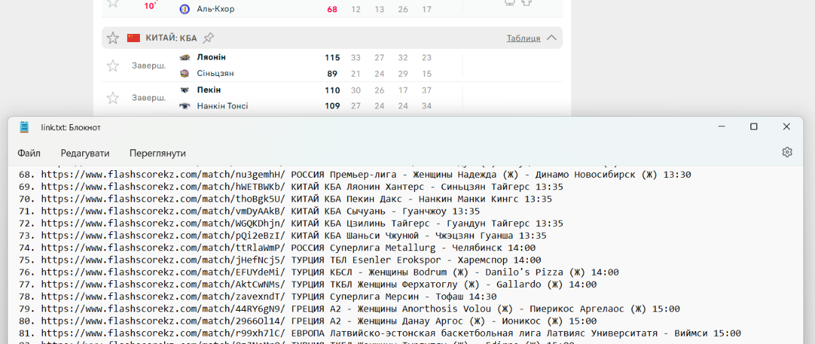Select team name Пекін

point(209,90)
